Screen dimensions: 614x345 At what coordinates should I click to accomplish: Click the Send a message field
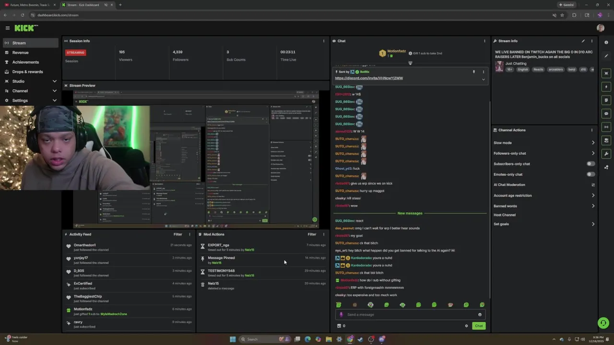(x=410, y=315)
